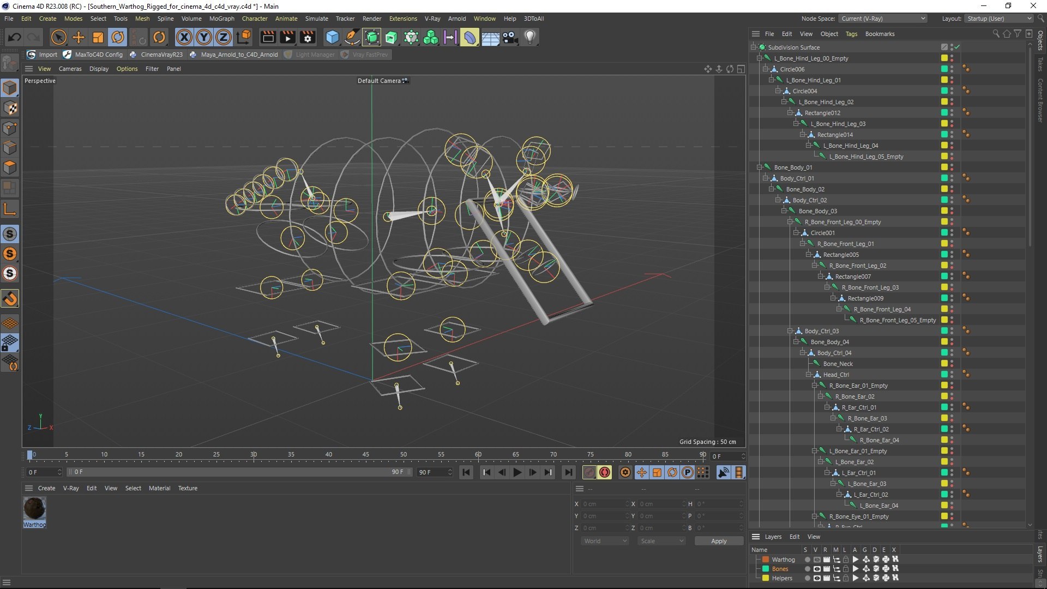Toggle Y axis lock icon

[204, 37]
